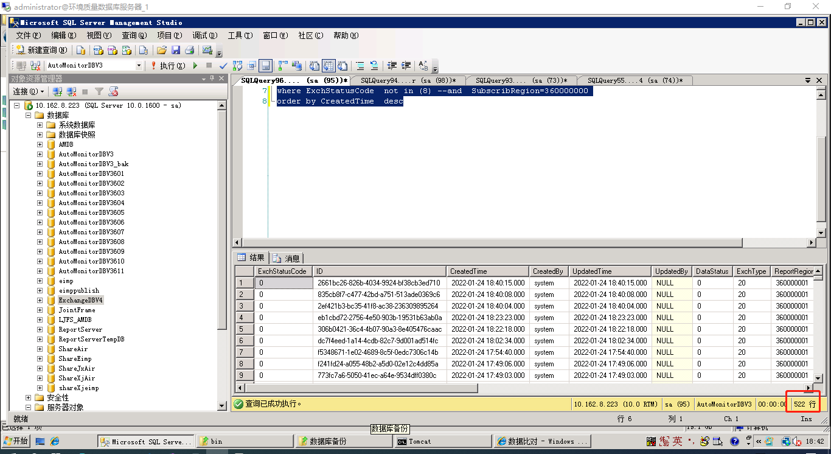The image size is (831, 454).
Task: Increase the indent of selected lines
Action: 406,65
